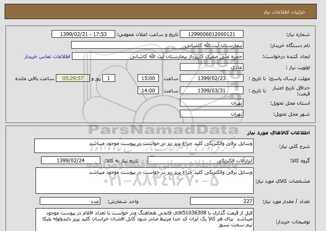Image resolution: width=326 pixels, height=231 pixels.
Task: Click the تاریخ نیاز به کالا label
Action: (122, 161)
